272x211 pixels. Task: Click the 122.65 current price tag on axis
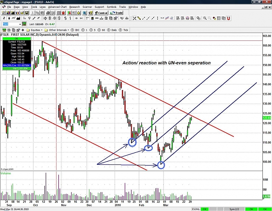tap(267, 118)
